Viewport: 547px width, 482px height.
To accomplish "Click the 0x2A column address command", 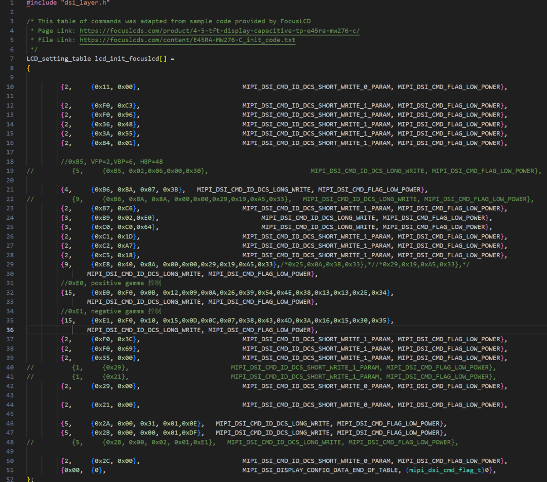I will pyautogui.click(x=102, y=423).
